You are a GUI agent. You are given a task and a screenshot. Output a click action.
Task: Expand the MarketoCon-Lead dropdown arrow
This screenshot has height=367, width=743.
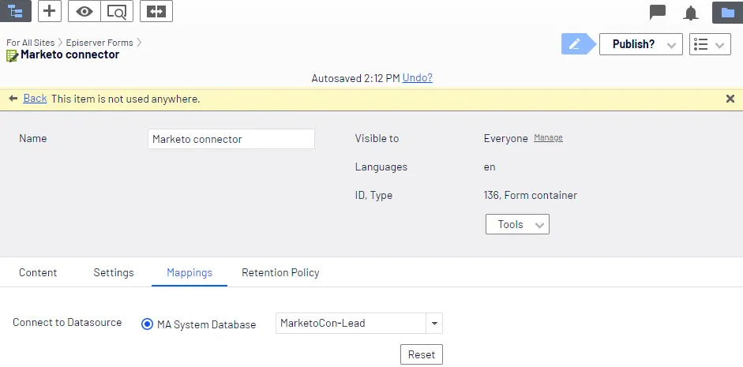(434, 324)
